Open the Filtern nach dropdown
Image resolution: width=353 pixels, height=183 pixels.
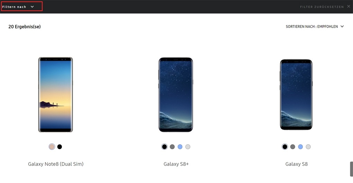point(18,7)
